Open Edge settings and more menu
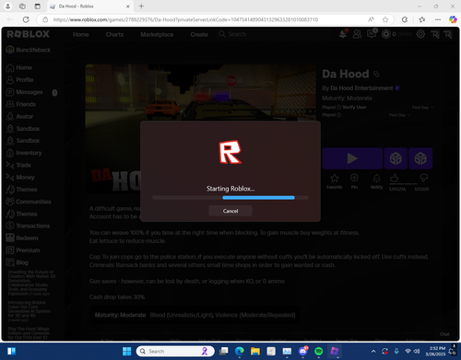Image resolution: width=461 pixels, height=360 pixels. [x=438, y=19]
